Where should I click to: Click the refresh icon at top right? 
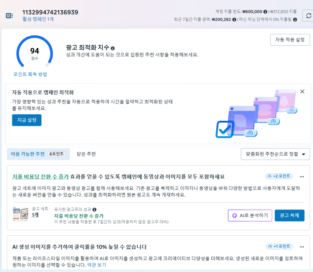coord(308,16)
